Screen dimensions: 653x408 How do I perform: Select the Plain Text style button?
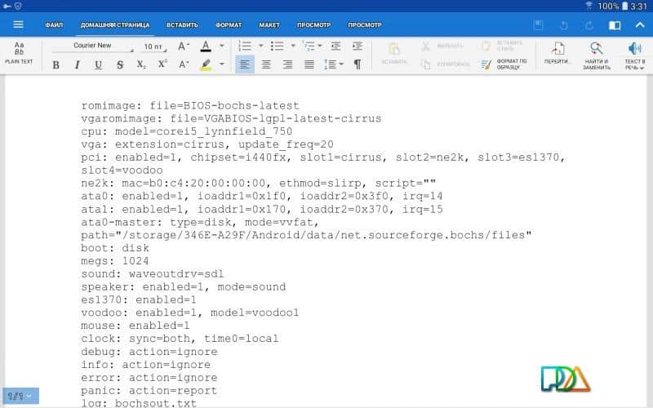tap(19, 53)
